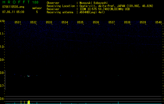Click the 0533 time marker
The height and width of the screenshot is (104, 164).
49,22
